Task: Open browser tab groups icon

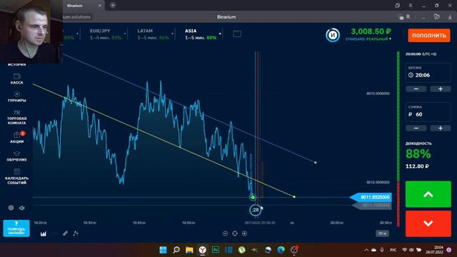Action: click(x=398, y=5)
